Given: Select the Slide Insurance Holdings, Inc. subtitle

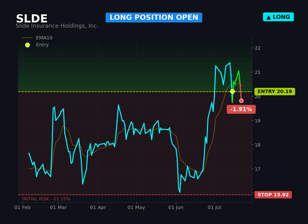Looking at the screenshot, I should tap(57, 26).
